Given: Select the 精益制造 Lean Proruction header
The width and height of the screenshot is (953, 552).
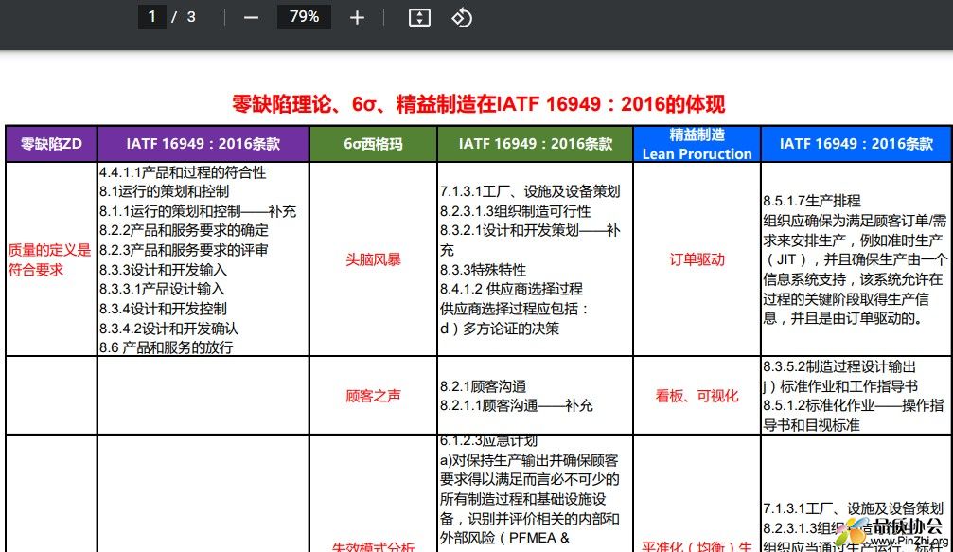Looking at the screenshot, I should point(697,144).
